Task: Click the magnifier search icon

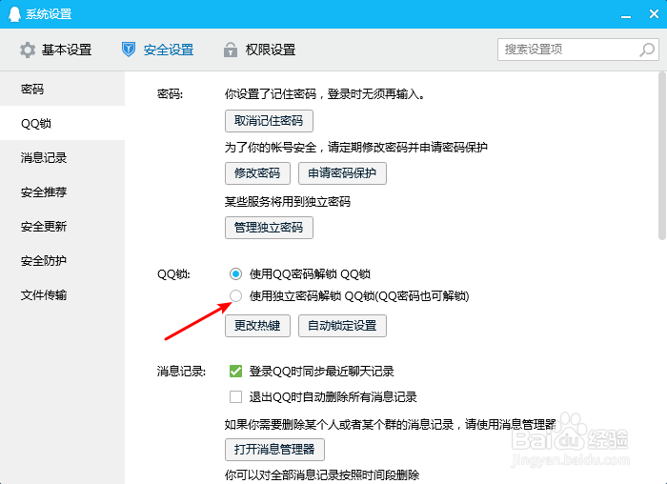Action: click(x=647, y=50)
